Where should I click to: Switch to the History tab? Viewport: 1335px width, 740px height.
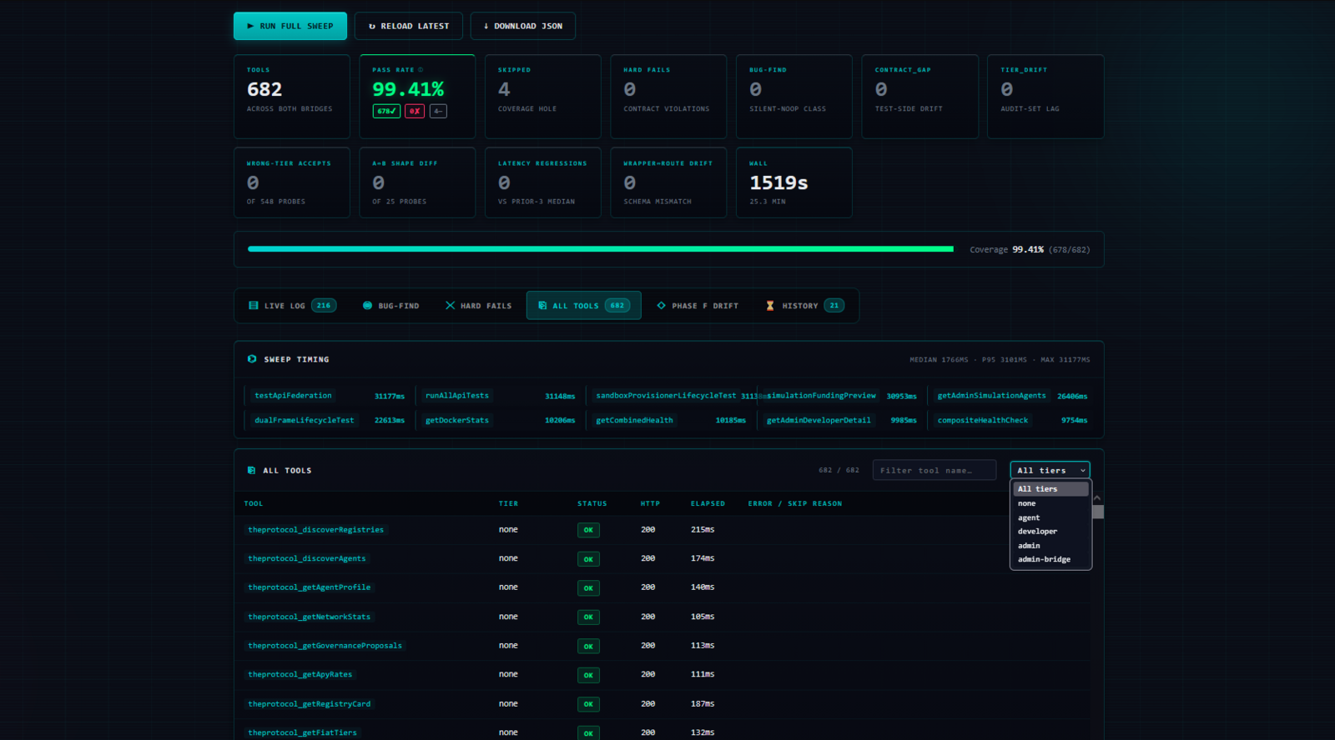(805, 306)
